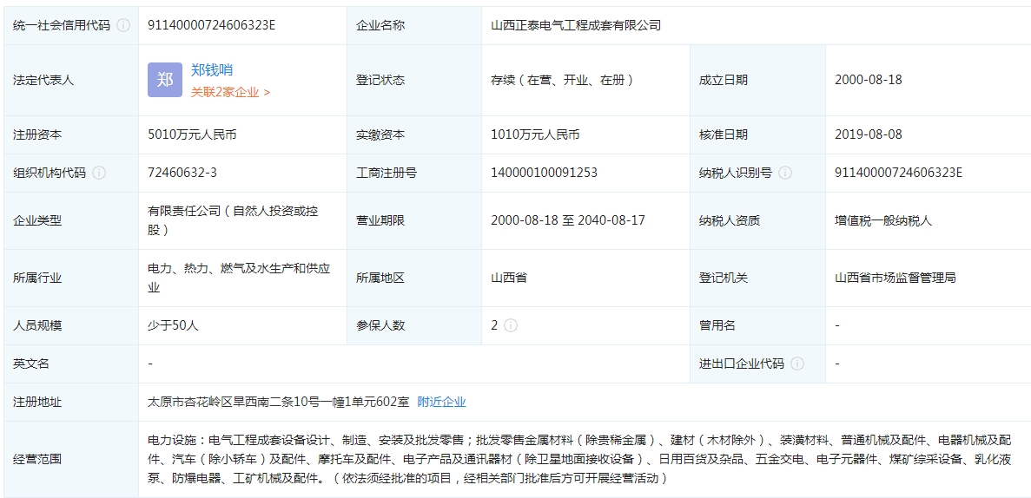Image resolution: width=1031 pixels, height=498 pixels.
Task: Click registration authority 山西省市场监督管理局
Action: coord(895,278)
